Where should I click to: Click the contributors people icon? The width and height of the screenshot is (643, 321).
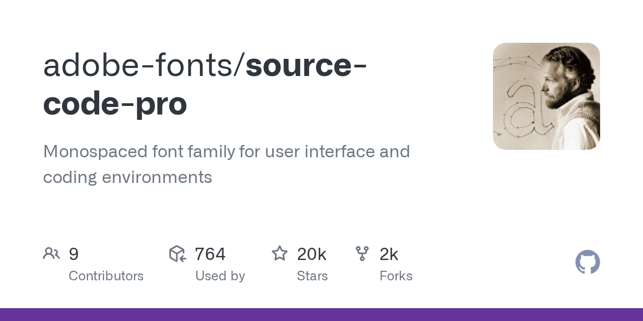point(51,254)
